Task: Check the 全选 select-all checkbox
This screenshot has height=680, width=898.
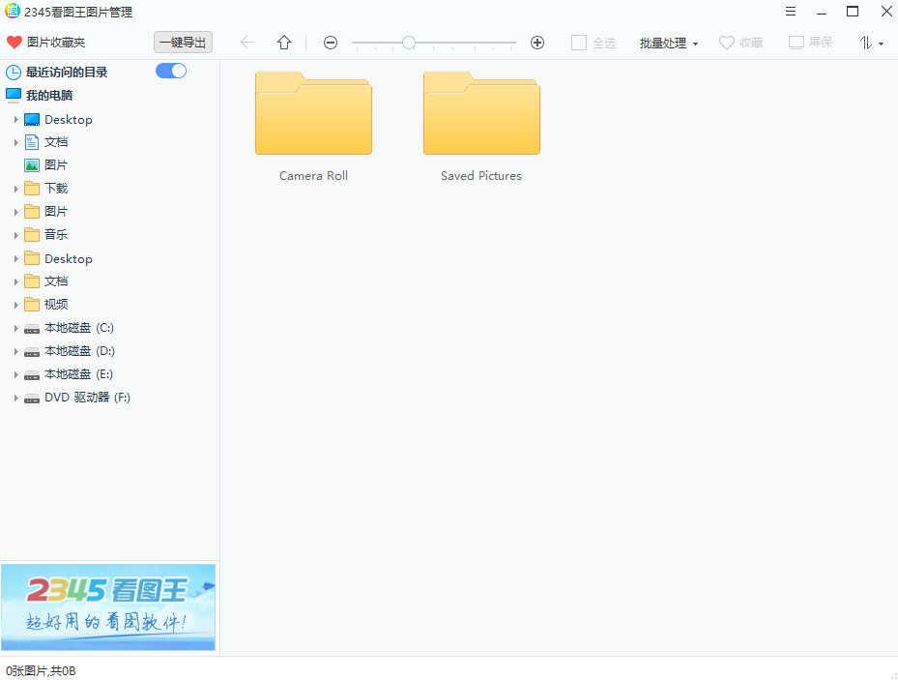Action: tap(579, 43)
